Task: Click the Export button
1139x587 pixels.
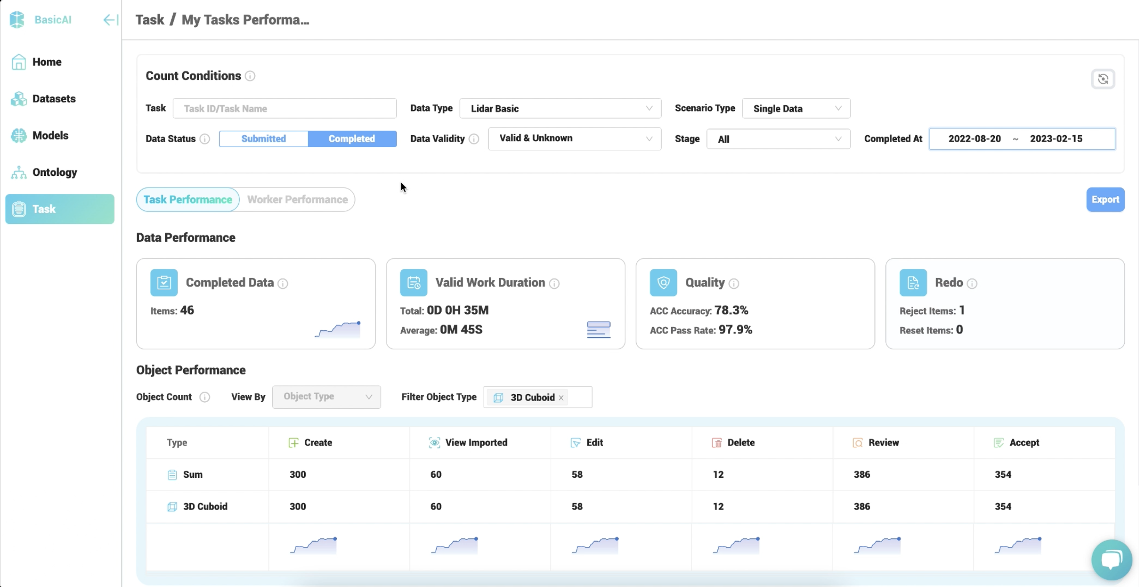Action: pyautogui.click(x=1105, y=199)
